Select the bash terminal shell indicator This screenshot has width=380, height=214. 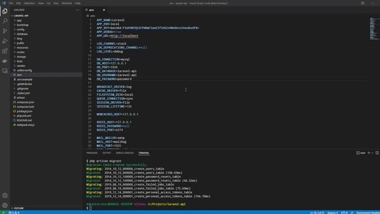(x=360, y=153)
